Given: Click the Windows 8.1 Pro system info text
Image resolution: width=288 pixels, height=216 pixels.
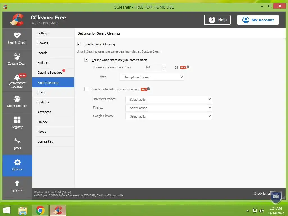Looking at the screenshot, I should pyautogui.click(x=52, y=192).
